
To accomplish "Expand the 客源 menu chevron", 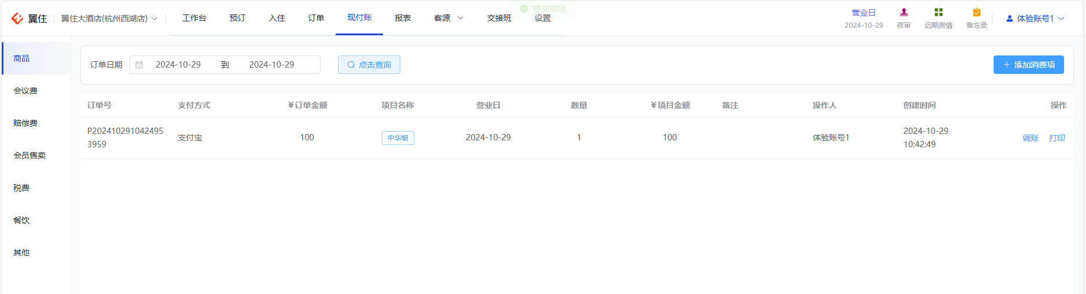I will pyautogui.click(x=460, y=18).
